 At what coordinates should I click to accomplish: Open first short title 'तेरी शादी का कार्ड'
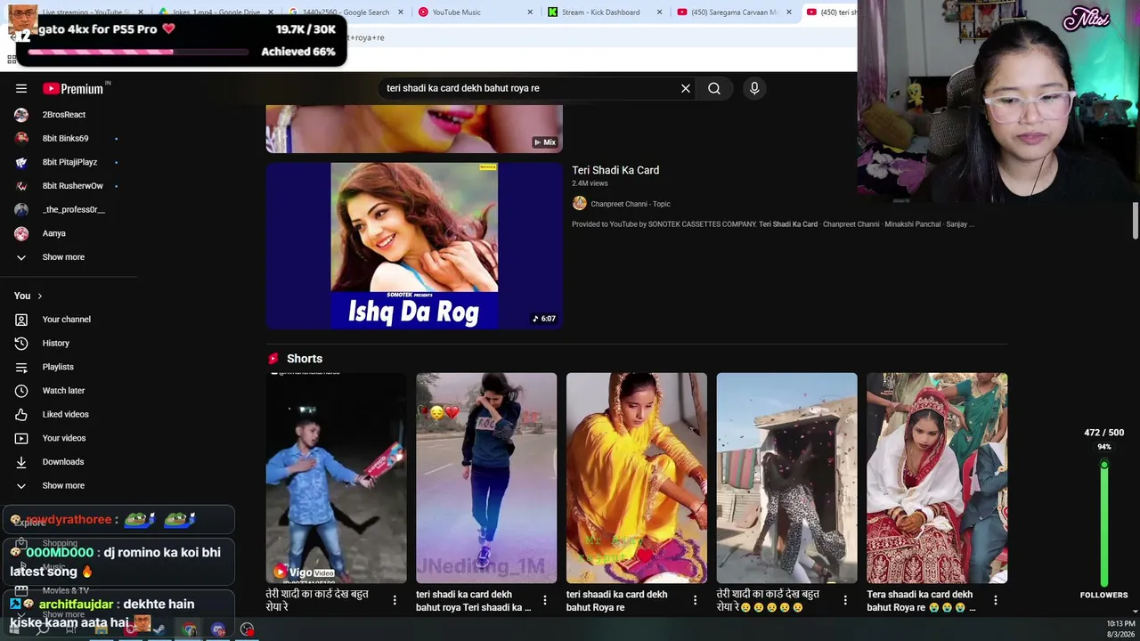point(317,601)
